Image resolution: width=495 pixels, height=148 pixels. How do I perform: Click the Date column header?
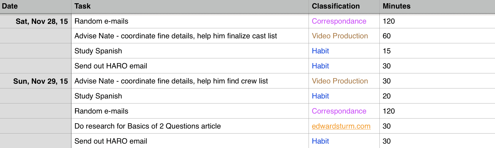(36, 6)
